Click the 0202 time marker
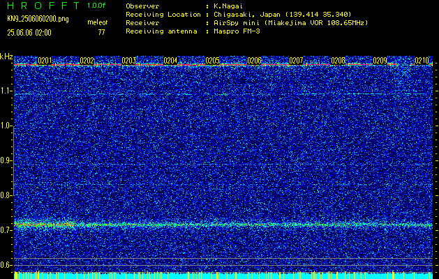The width and height of the screenshot is (439, 279). point(87,61)
